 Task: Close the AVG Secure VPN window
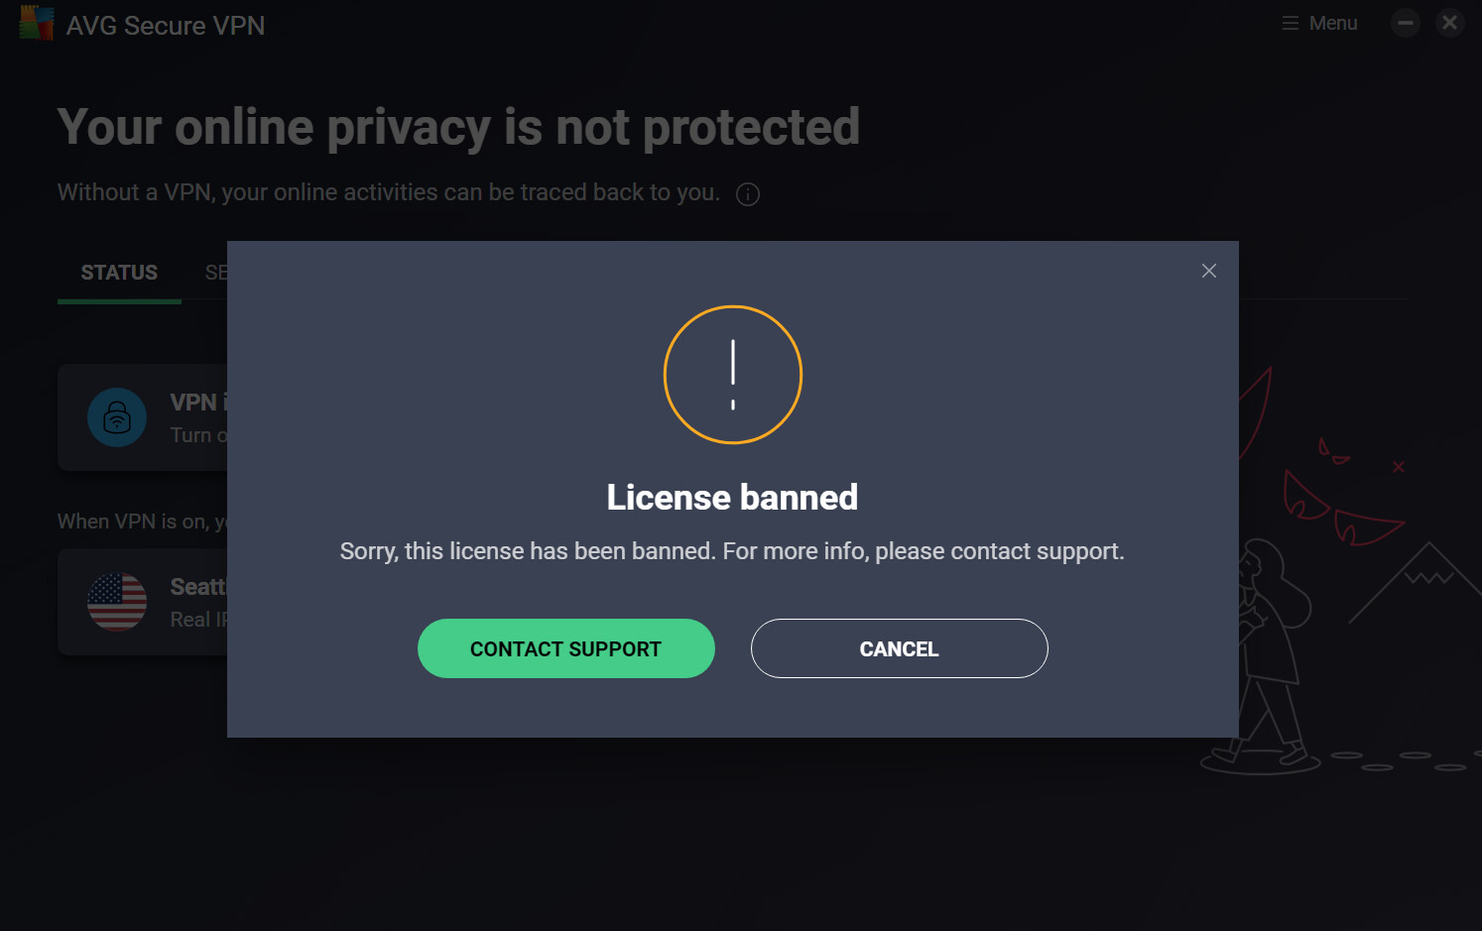[1450, 23]
